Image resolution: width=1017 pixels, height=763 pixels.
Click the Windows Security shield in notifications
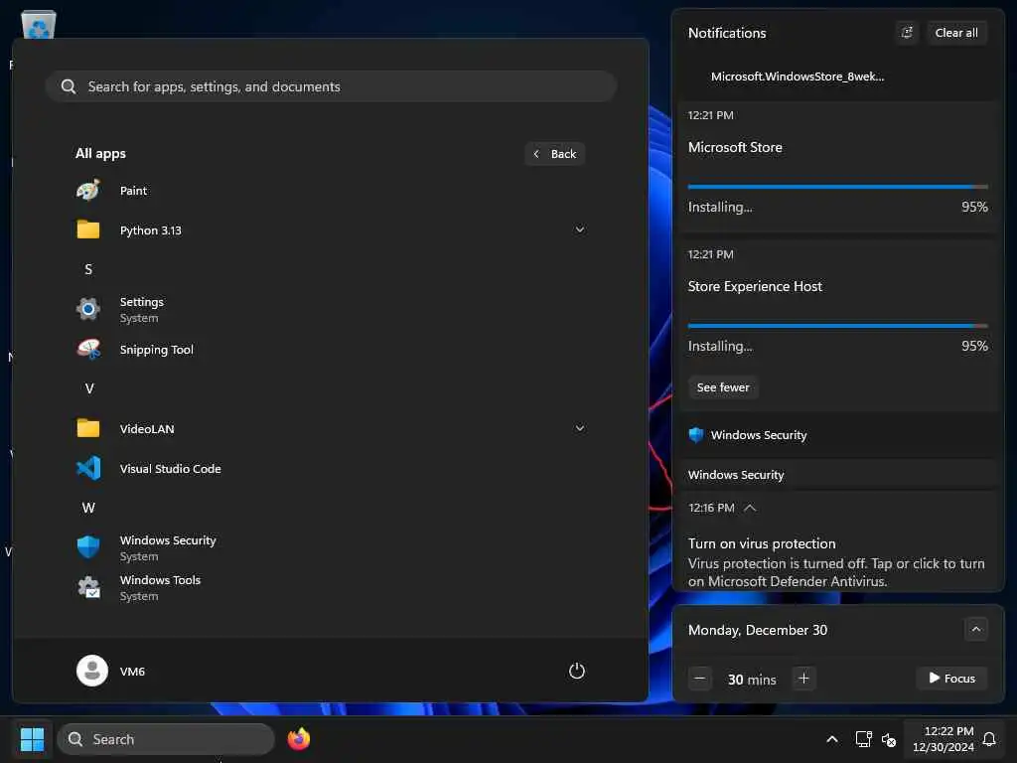click(696, 435)
